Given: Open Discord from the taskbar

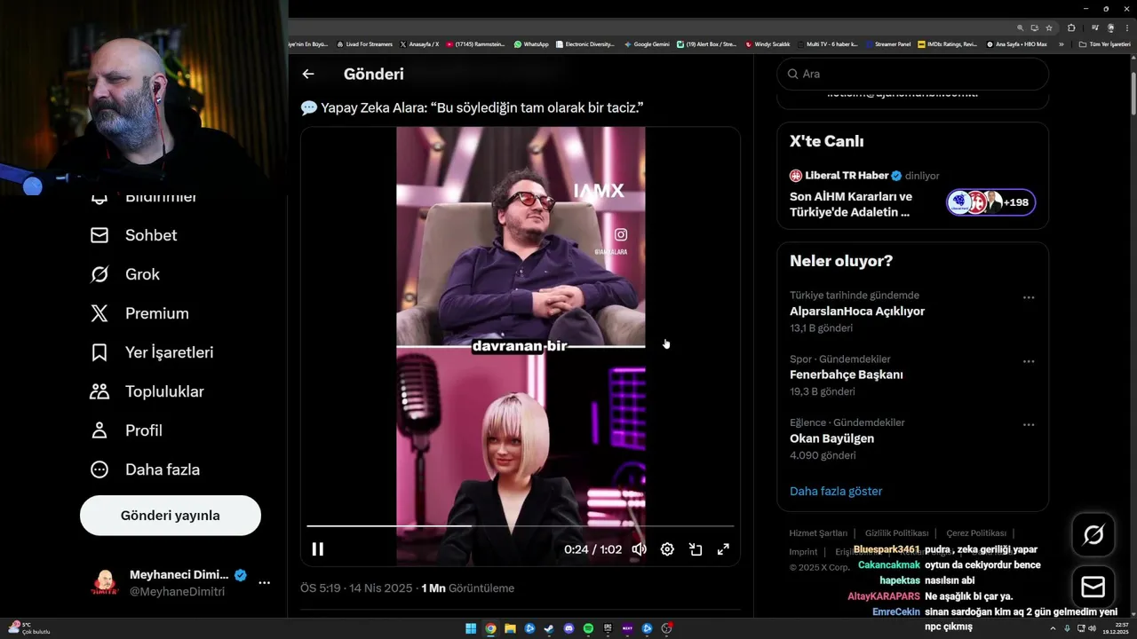Looking at the screenshot, I should [x=568, y=628].
